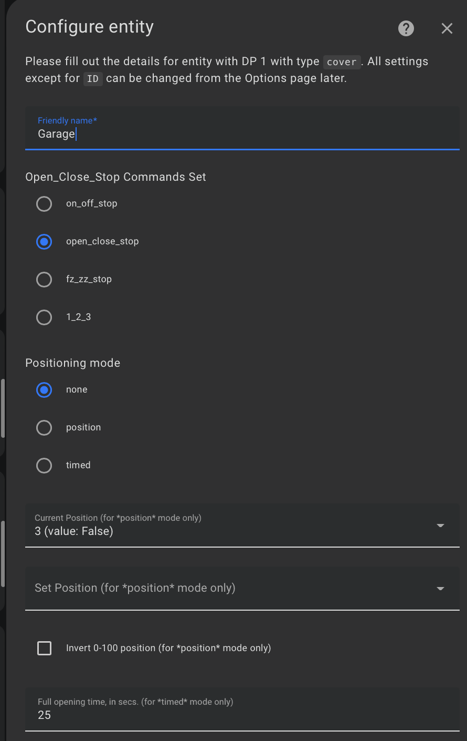Select the fz_zz_stop command set
467x741 pixels.
pyautogui.click(x=44, y=279)
